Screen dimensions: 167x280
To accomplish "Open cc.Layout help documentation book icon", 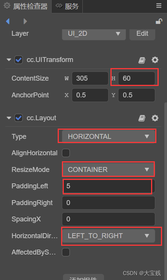I will (142, 118).
